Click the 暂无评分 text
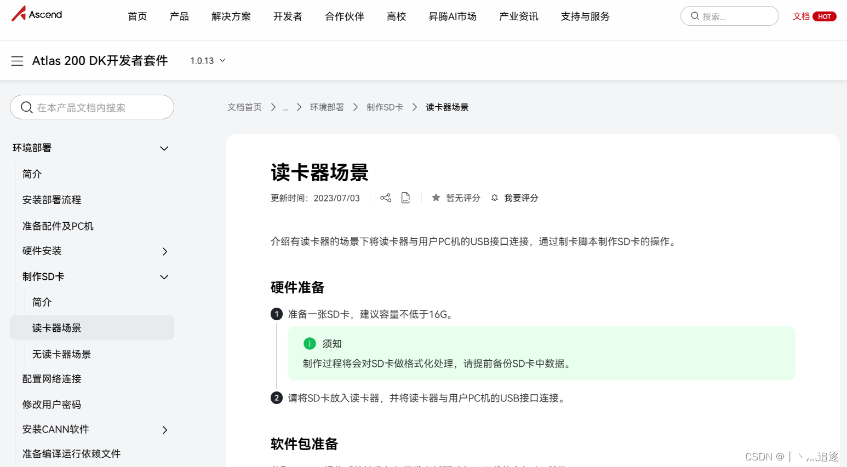The width and height of the screenshot is (847, 467). click(463, 198)
